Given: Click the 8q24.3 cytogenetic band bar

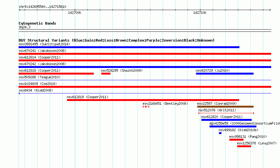Looking at the screenshot, I should 145,31.
